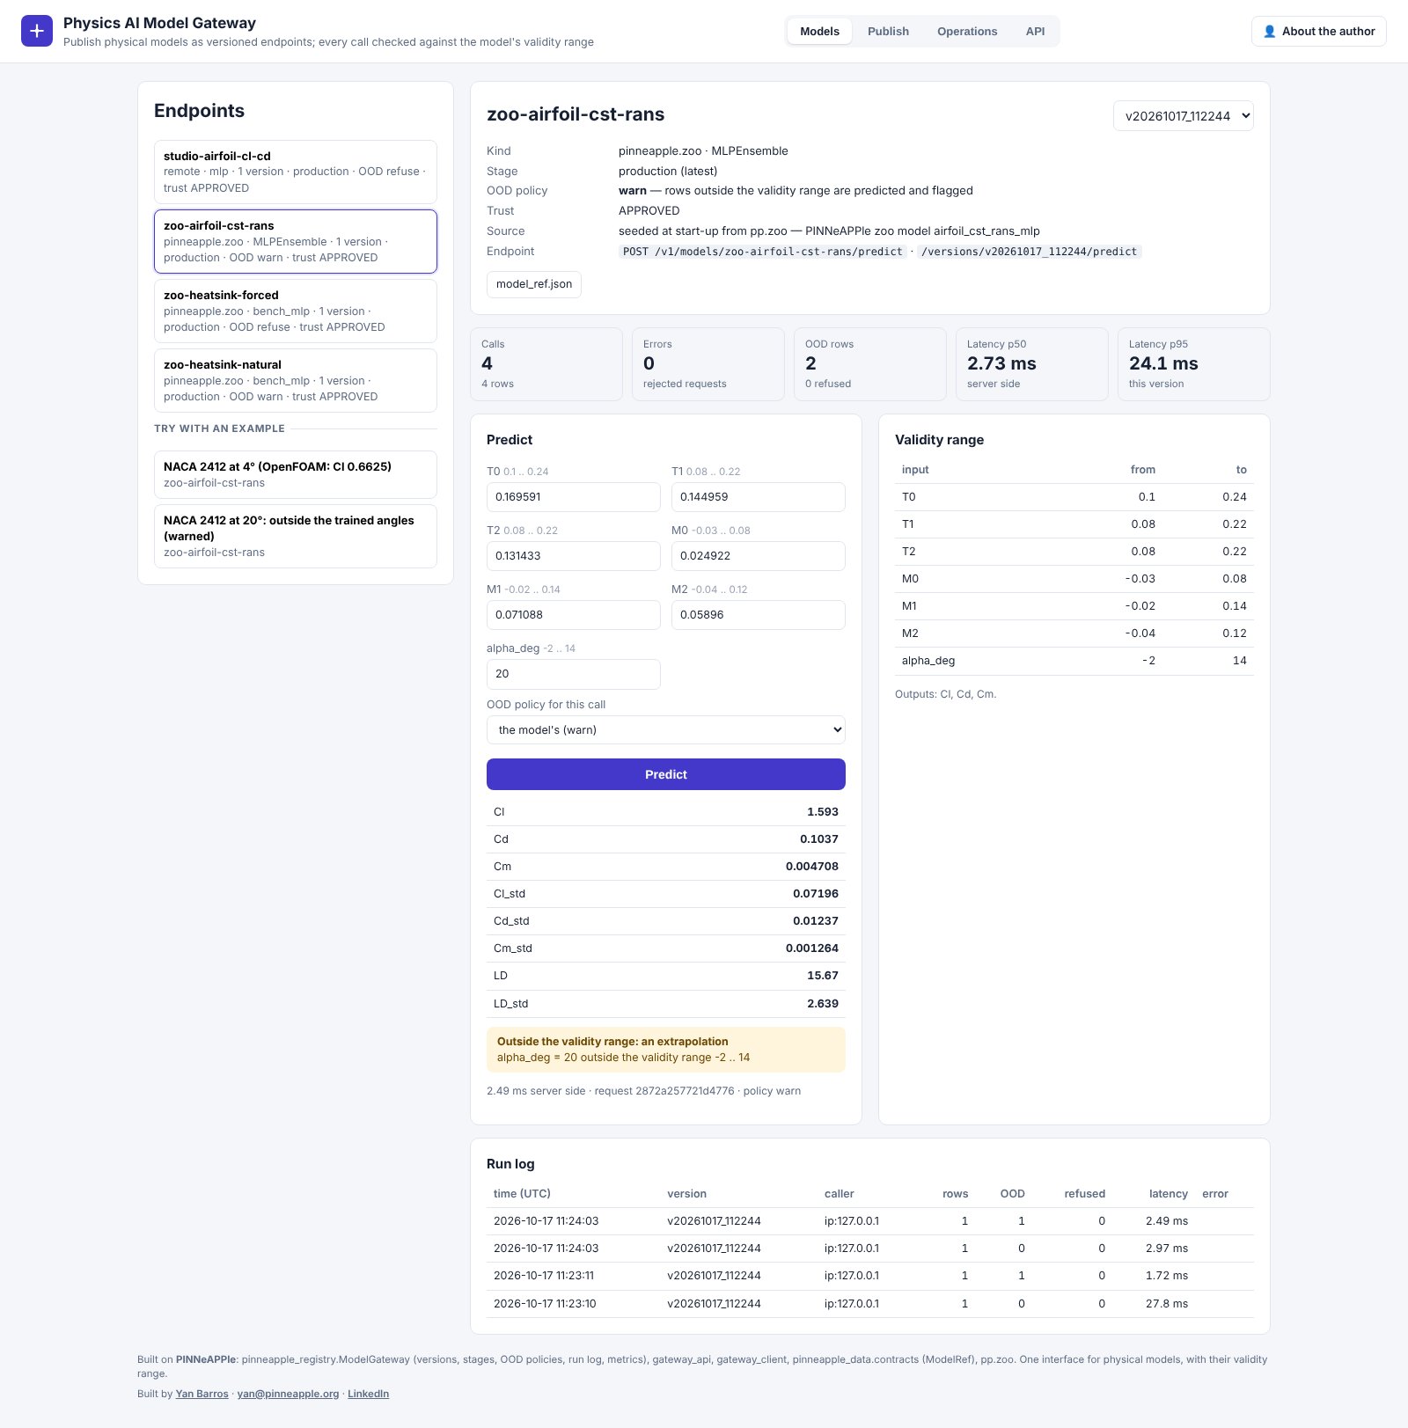Download model_ref.json

534,284
